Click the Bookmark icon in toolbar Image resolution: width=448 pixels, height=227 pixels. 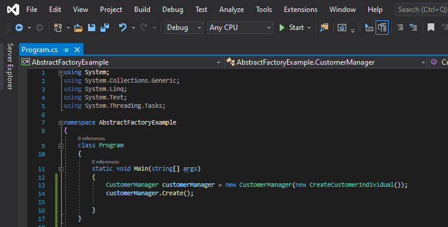coord(431,28)
